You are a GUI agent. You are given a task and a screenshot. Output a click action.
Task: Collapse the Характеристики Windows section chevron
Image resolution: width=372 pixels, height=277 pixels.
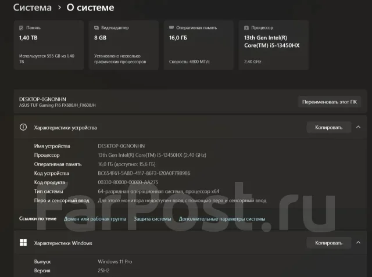(x=358, y=243)
